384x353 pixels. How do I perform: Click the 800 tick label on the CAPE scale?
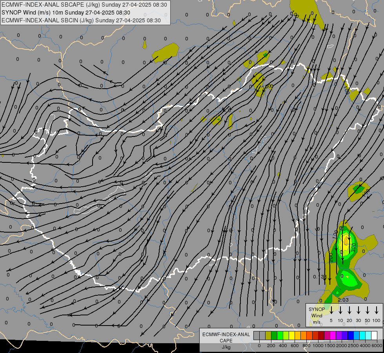tap(306, 346)
